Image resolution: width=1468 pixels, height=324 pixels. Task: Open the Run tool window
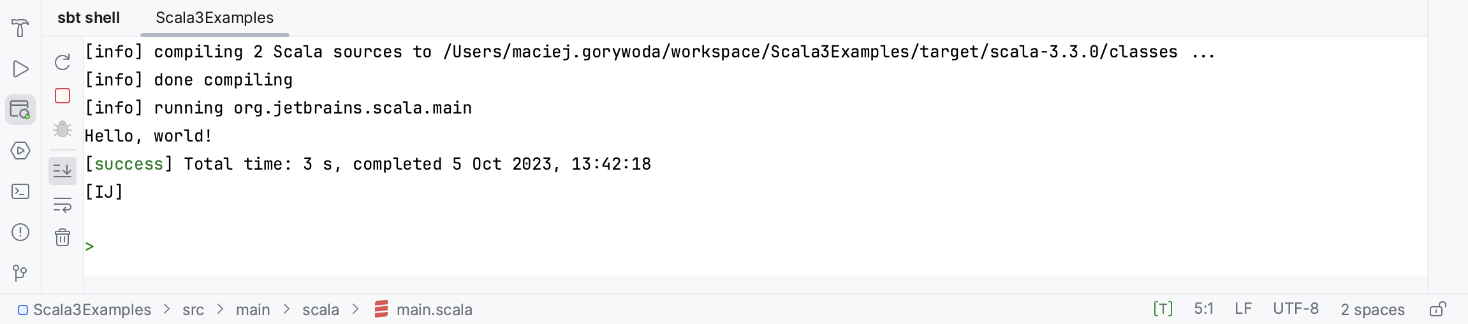(20, 69)
